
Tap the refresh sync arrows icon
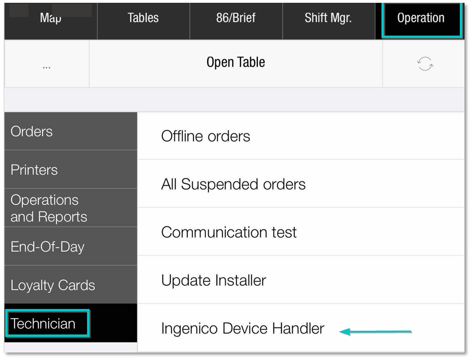[x=425, y=64]
